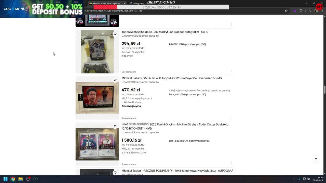This screenshot has height=183, width=326.
Task: Click the customs services note in Ballack listing
Action: [200, 90]
